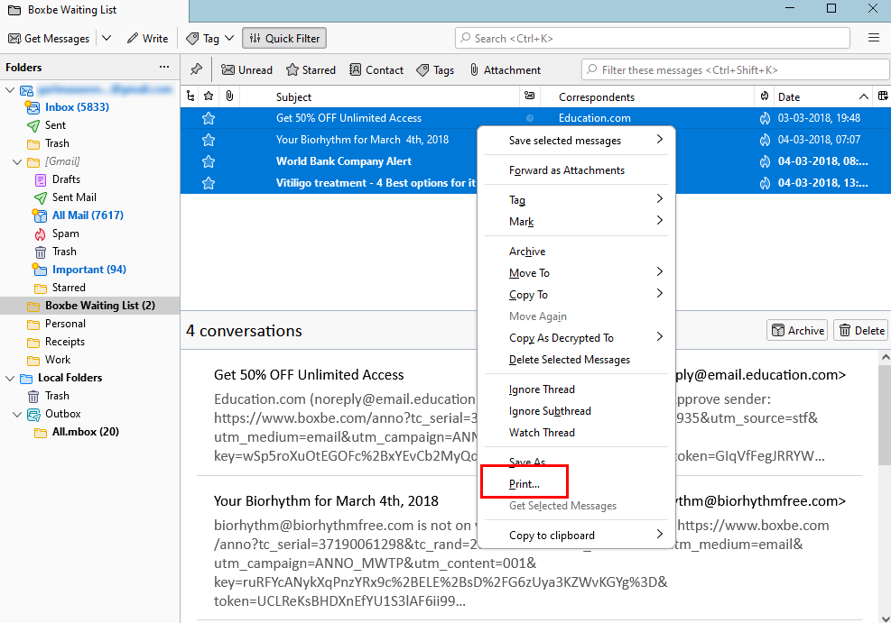Toggle pin to keep filters applied
891x623 pixels.
click(x=196, y=69)
